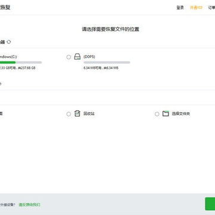The image size is (215, 215).
Task: Select the Choose Folder (选择文件夹) radio button
Action: pyautogui.click(x=157, y=114)
